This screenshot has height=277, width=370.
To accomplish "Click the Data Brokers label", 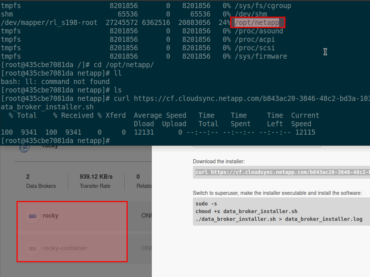I will click(41, 186).
